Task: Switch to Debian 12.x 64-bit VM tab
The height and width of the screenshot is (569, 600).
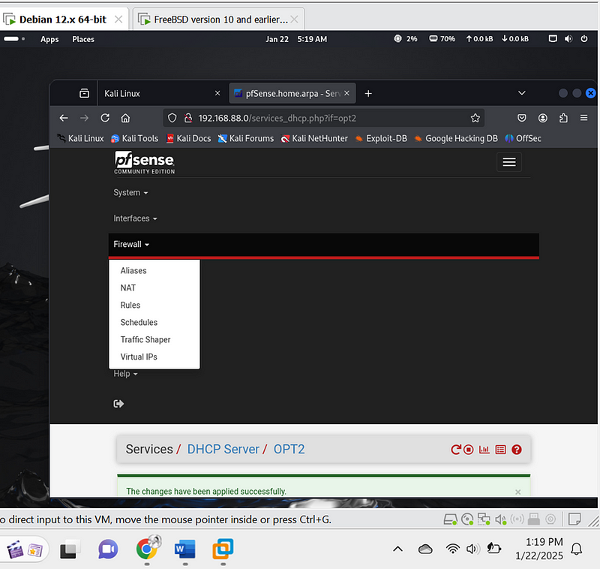Action: [63, 20]
